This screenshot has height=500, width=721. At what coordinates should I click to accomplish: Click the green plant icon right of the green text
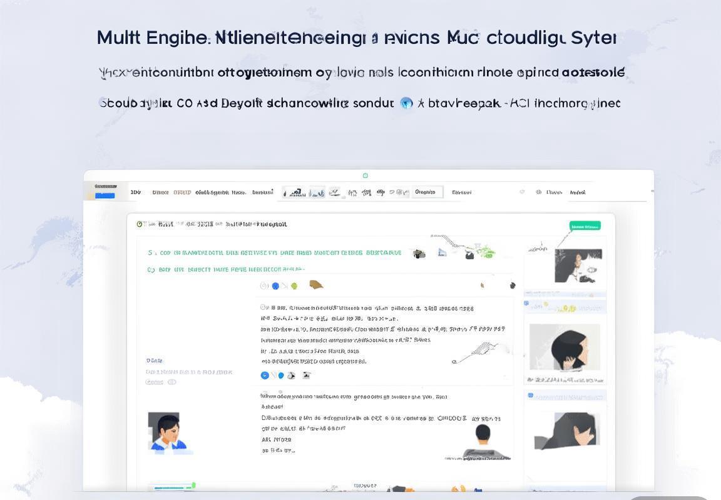coord(486,251)
